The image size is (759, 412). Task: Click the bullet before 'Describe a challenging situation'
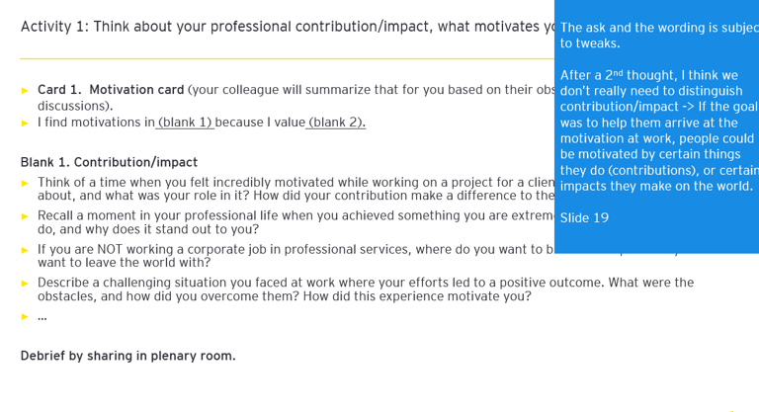[x=25, y=284]
